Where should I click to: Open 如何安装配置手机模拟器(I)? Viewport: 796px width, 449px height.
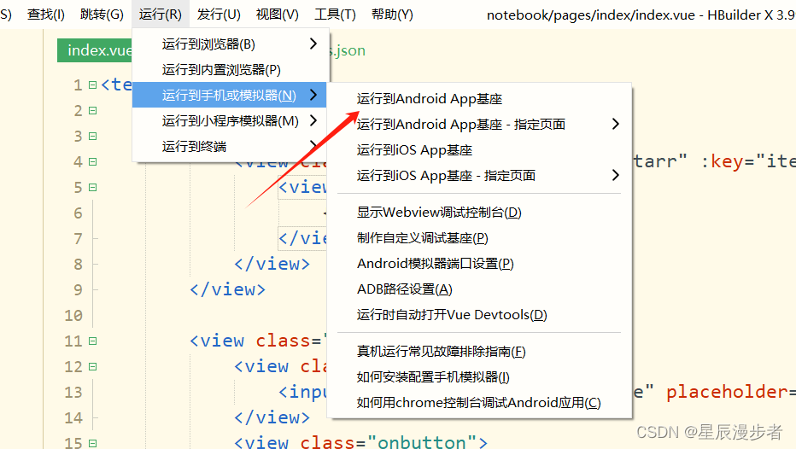point(479,377)
